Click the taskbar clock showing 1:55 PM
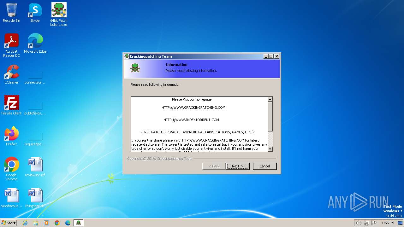Screen dimensions: 404x227 388,223
